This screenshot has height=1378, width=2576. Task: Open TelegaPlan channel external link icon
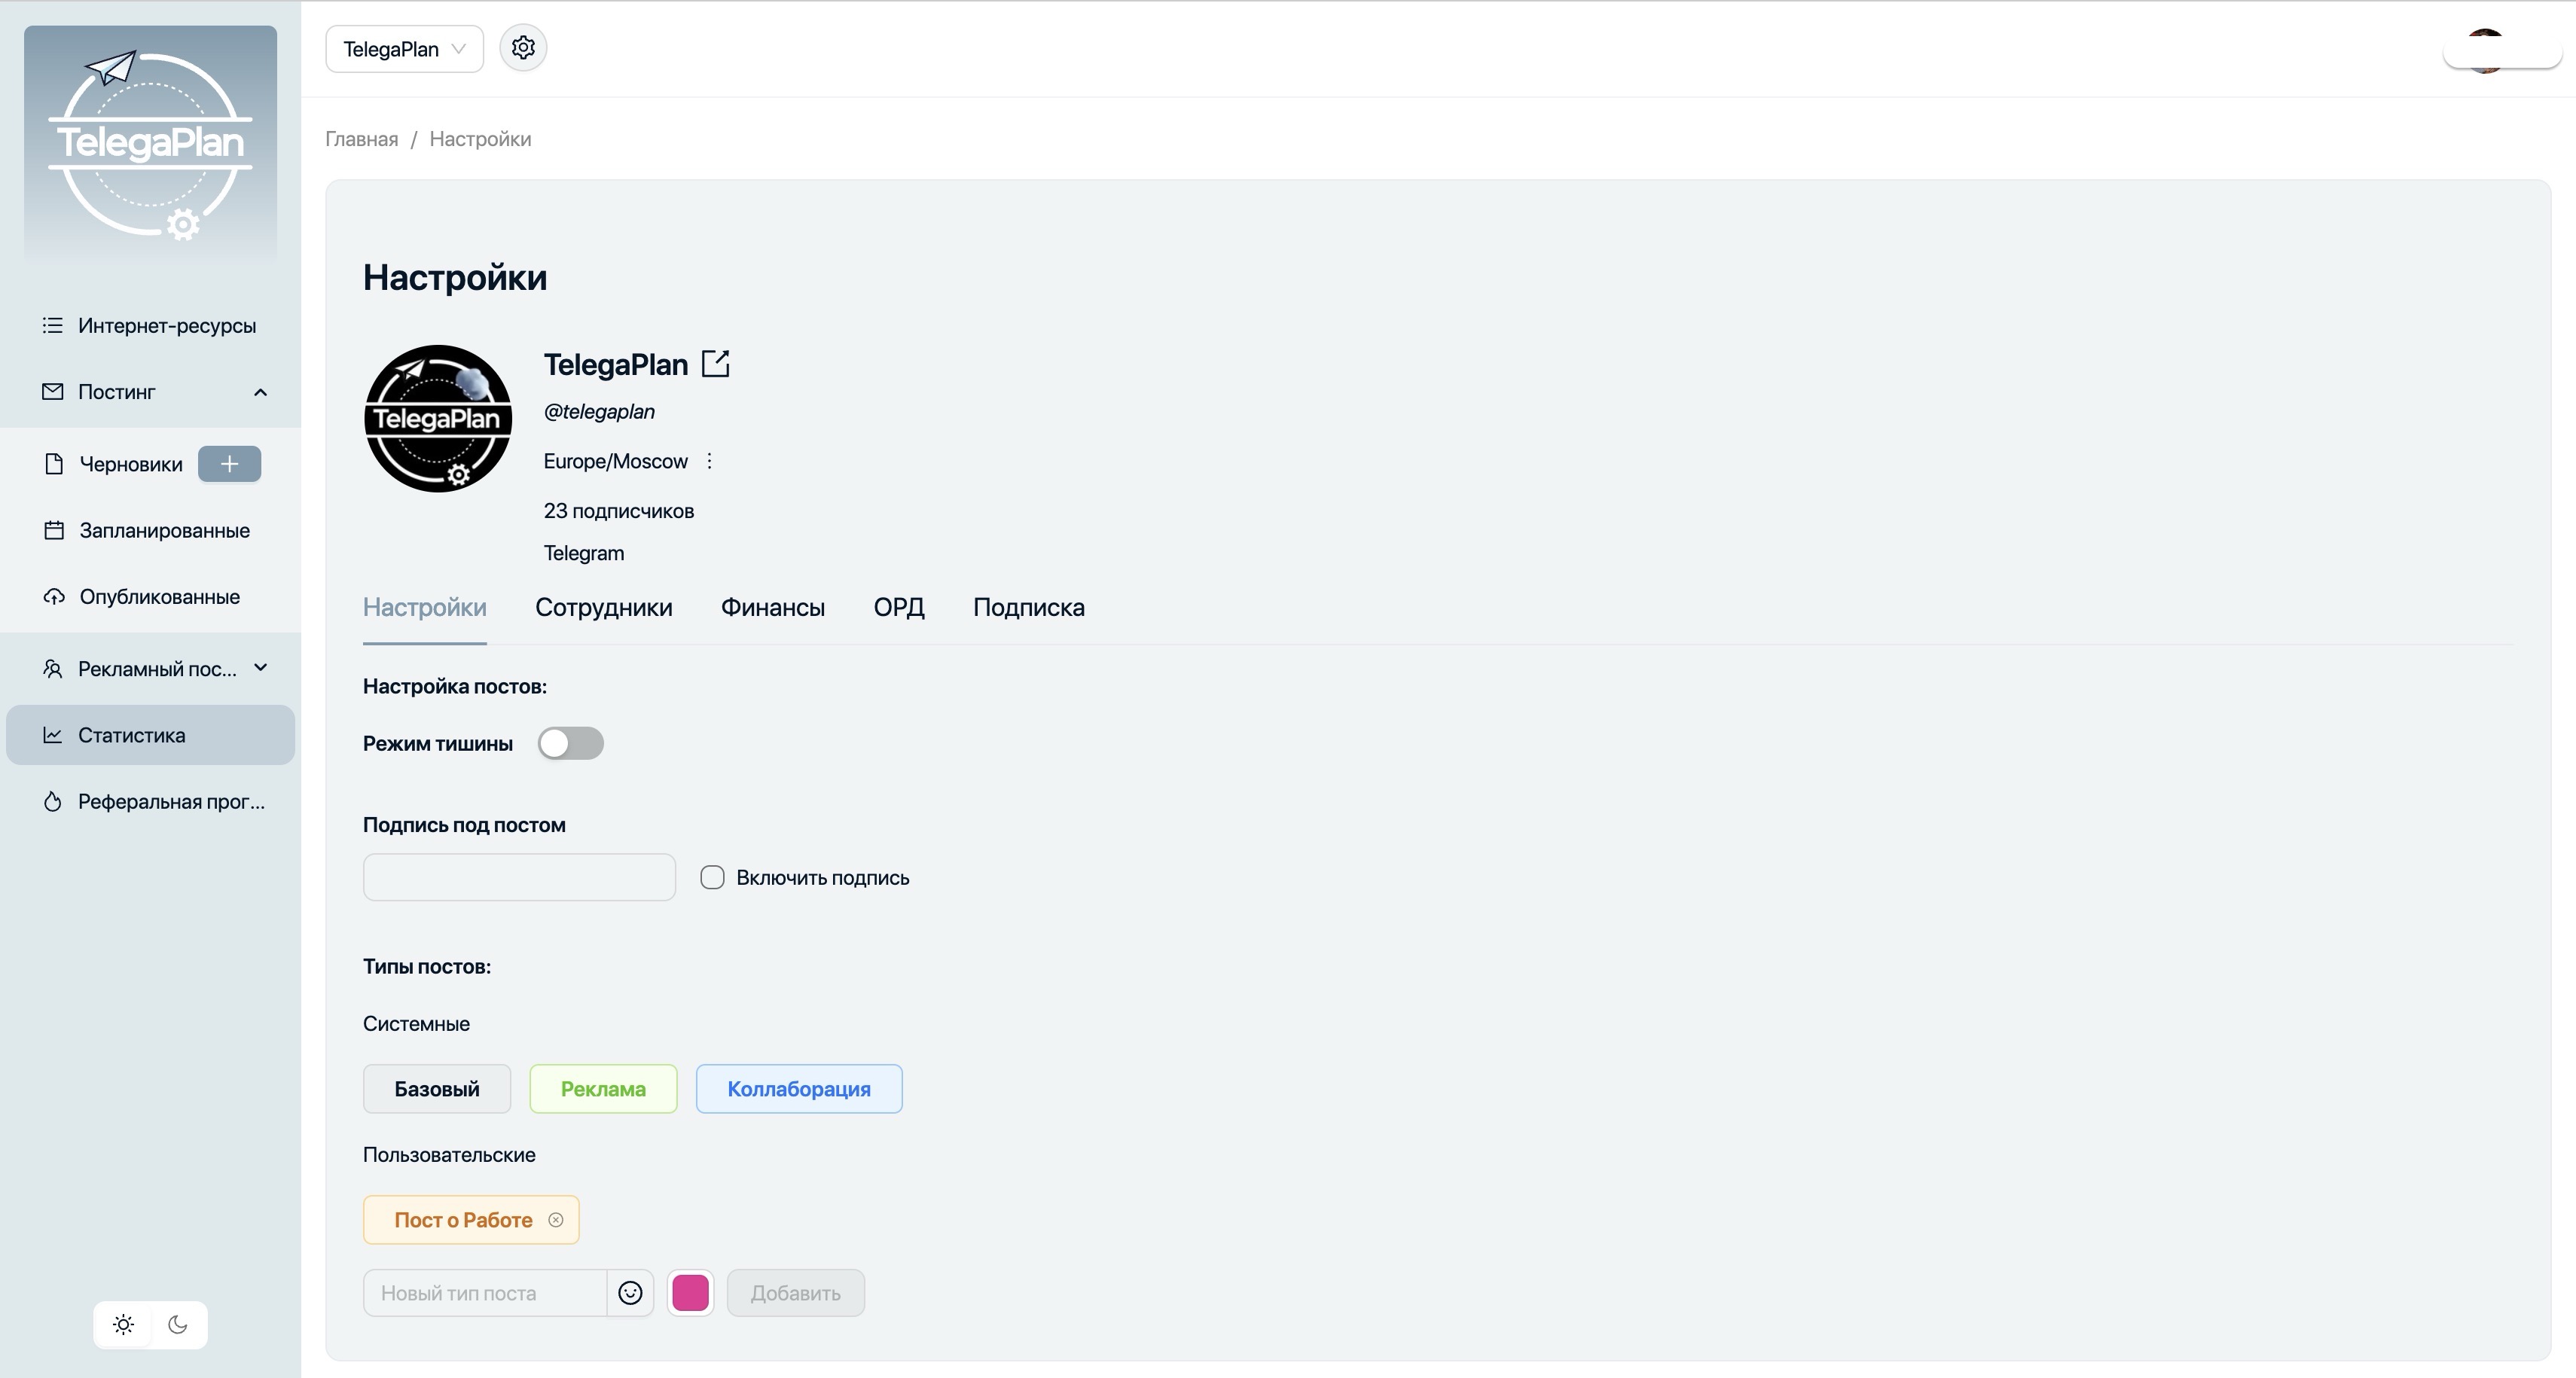(716, 364)
